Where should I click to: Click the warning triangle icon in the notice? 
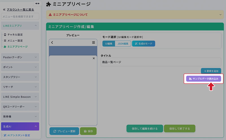[x=50, y=15]
